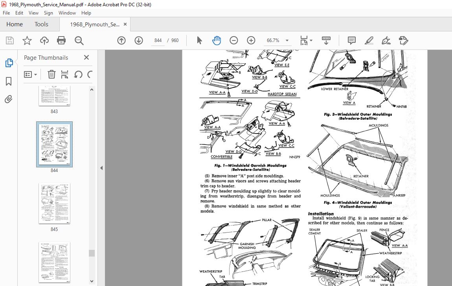Switch to the Tools tab
Screen dimensions: 452x286
(x=41, y=24)
